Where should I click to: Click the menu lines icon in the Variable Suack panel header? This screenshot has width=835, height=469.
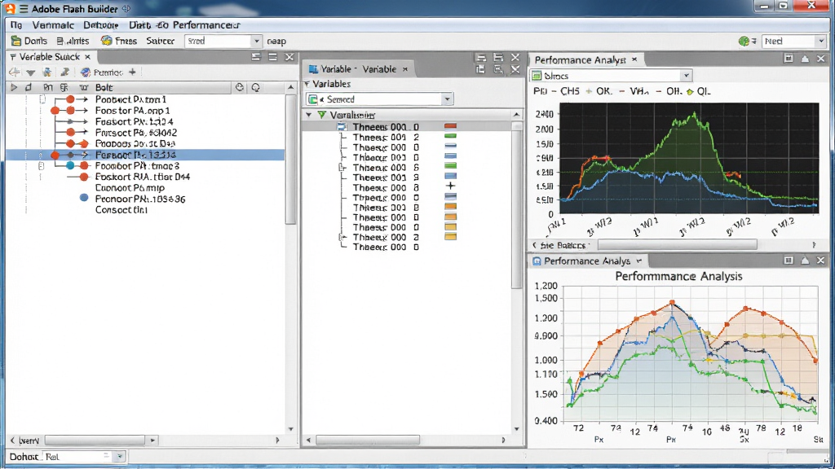point(272,57)
